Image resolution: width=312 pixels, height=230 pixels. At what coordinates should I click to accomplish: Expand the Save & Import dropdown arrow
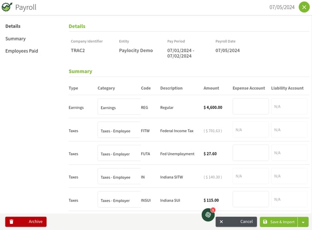[304, 222]
